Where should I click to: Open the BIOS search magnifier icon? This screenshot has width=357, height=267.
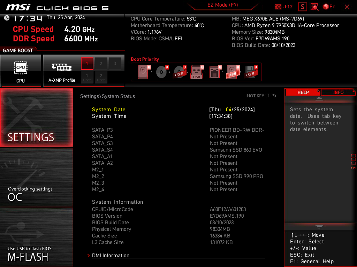tap(314, 7)
